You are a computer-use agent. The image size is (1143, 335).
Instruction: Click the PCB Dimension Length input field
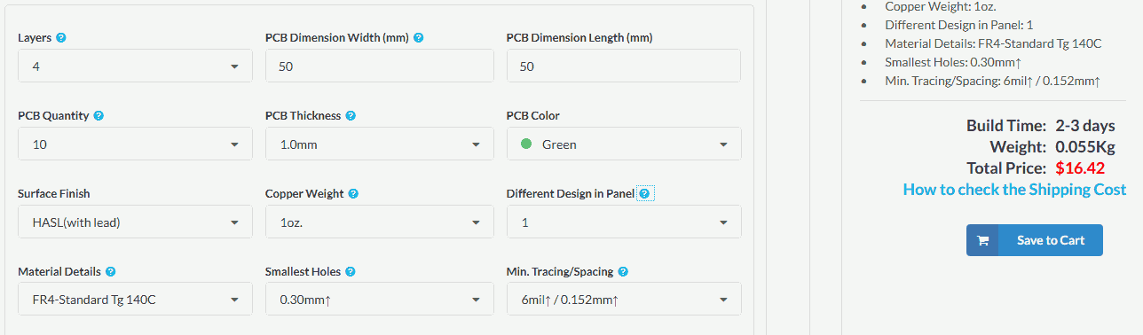point(624,66)
